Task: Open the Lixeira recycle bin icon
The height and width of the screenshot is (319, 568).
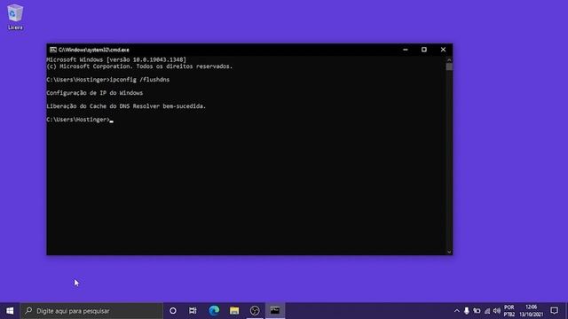Action: (15, 17)
